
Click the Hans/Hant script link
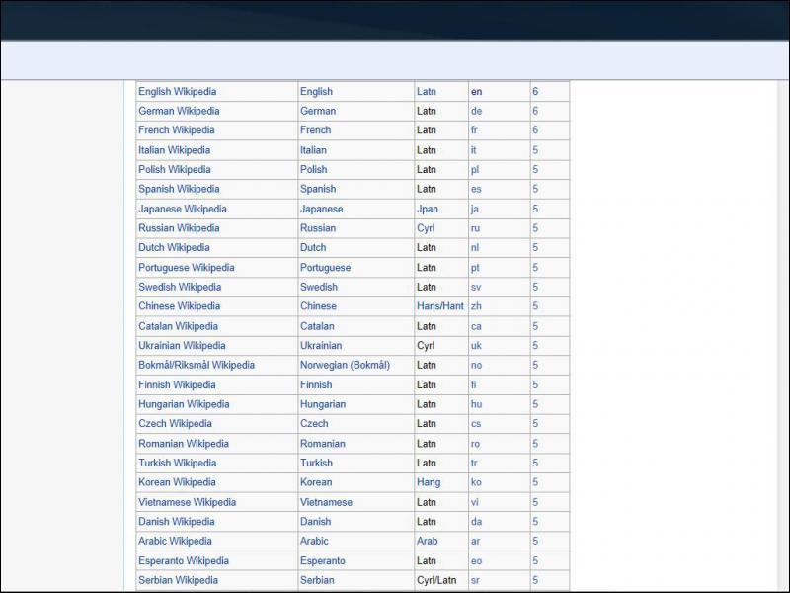(x=440, y=306)
